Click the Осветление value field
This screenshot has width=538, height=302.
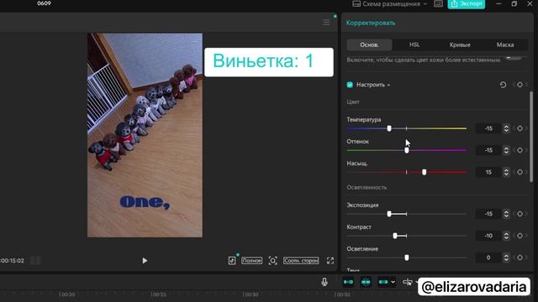(x=488, y=258)
